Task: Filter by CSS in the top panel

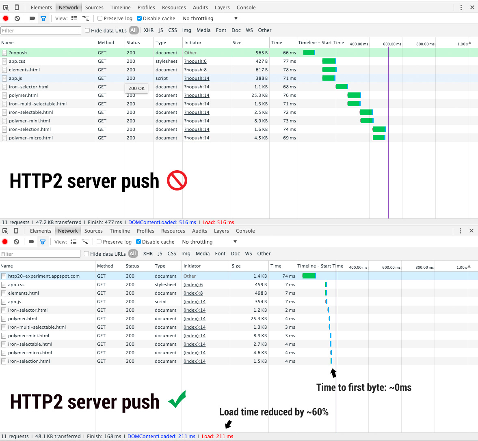Action: point(173,30)
